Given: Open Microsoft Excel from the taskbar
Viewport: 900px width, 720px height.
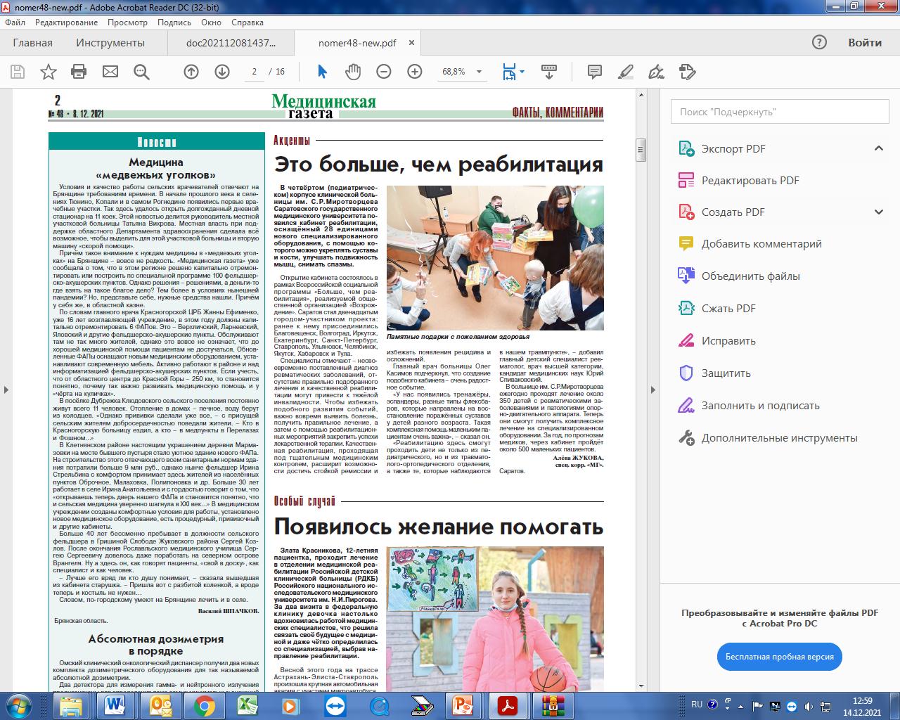Looking at the screenshot, I should click(247, 705).
